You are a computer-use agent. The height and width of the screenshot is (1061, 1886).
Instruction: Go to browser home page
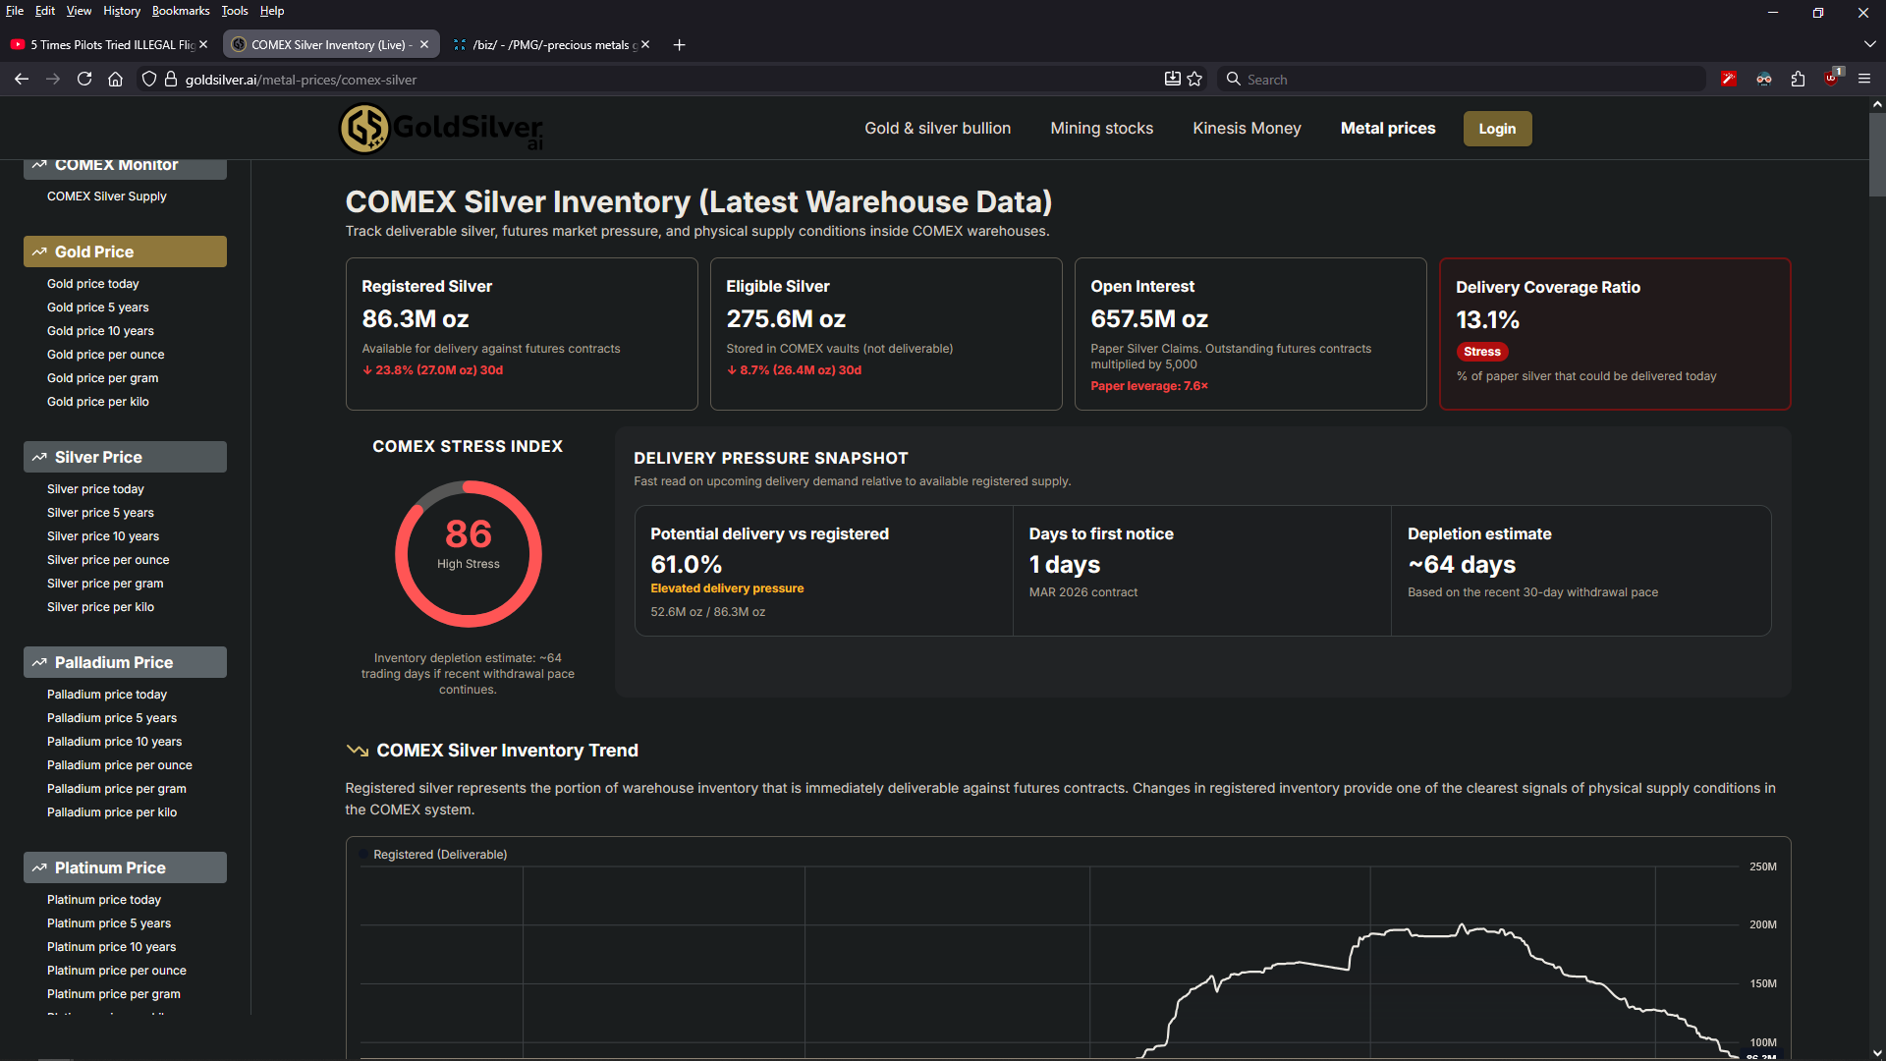tap(115, 80)
